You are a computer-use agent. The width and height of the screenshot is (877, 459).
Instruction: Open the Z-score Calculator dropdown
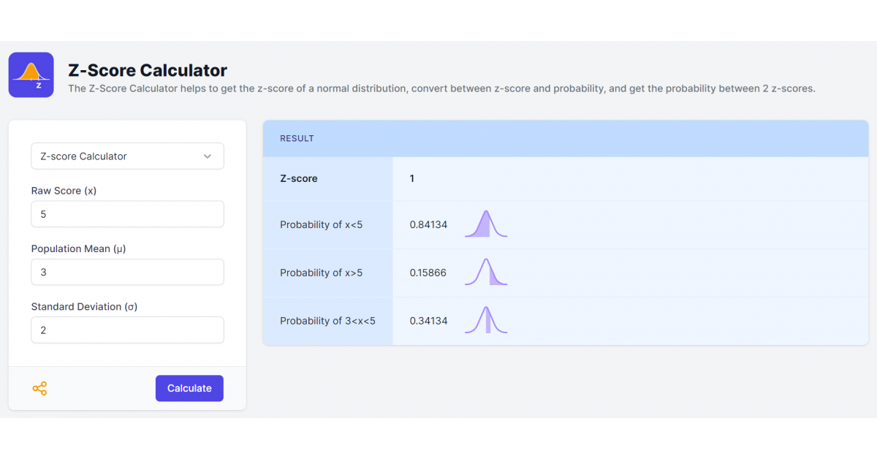tap(127, 156)
